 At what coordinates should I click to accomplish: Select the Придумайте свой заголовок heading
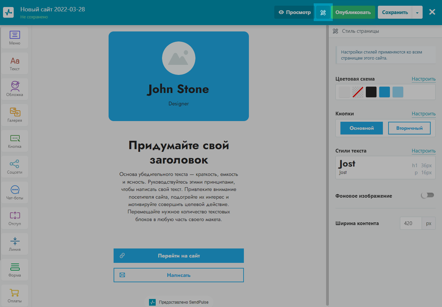click(x=179, y=152)
